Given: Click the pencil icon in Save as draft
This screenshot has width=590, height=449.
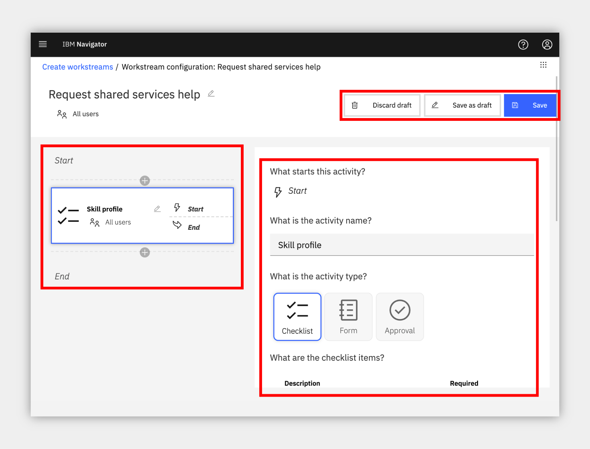Looking at the screenshot, I should tap(435, 105).
